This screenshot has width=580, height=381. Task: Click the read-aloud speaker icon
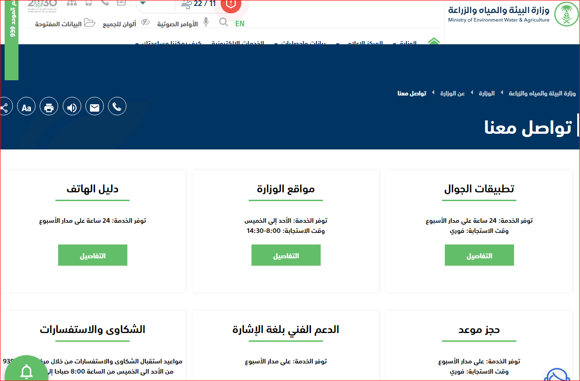coord(72,107)
